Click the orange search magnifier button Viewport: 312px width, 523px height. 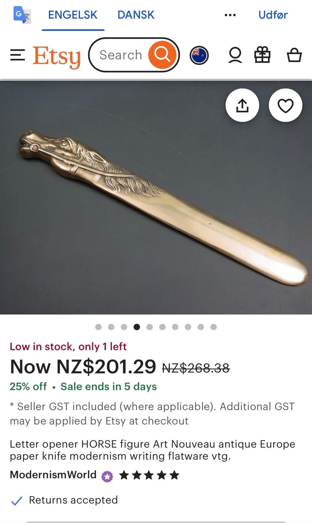coord(162,55)
